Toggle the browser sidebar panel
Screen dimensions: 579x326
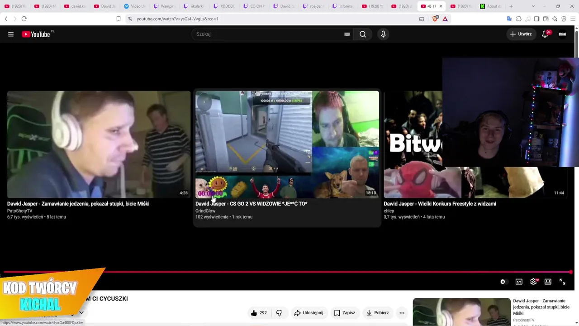536,19
